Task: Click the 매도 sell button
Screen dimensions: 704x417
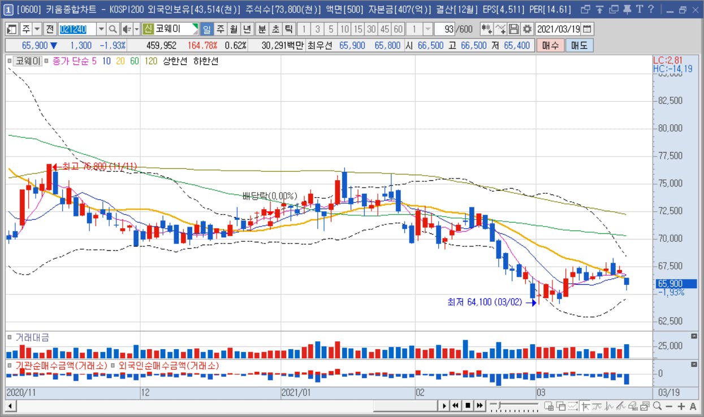Action: pyautogui.click(x=579, y=46)
